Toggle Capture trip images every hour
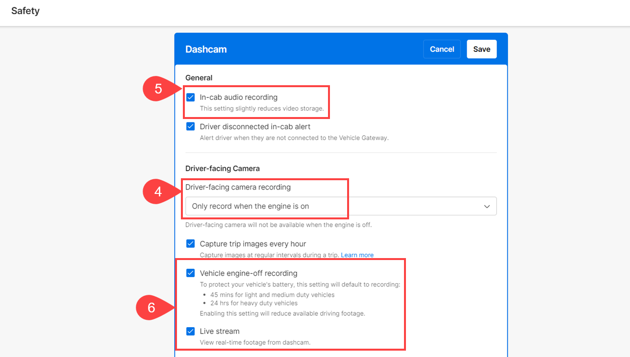 click(x=191, y=244)
